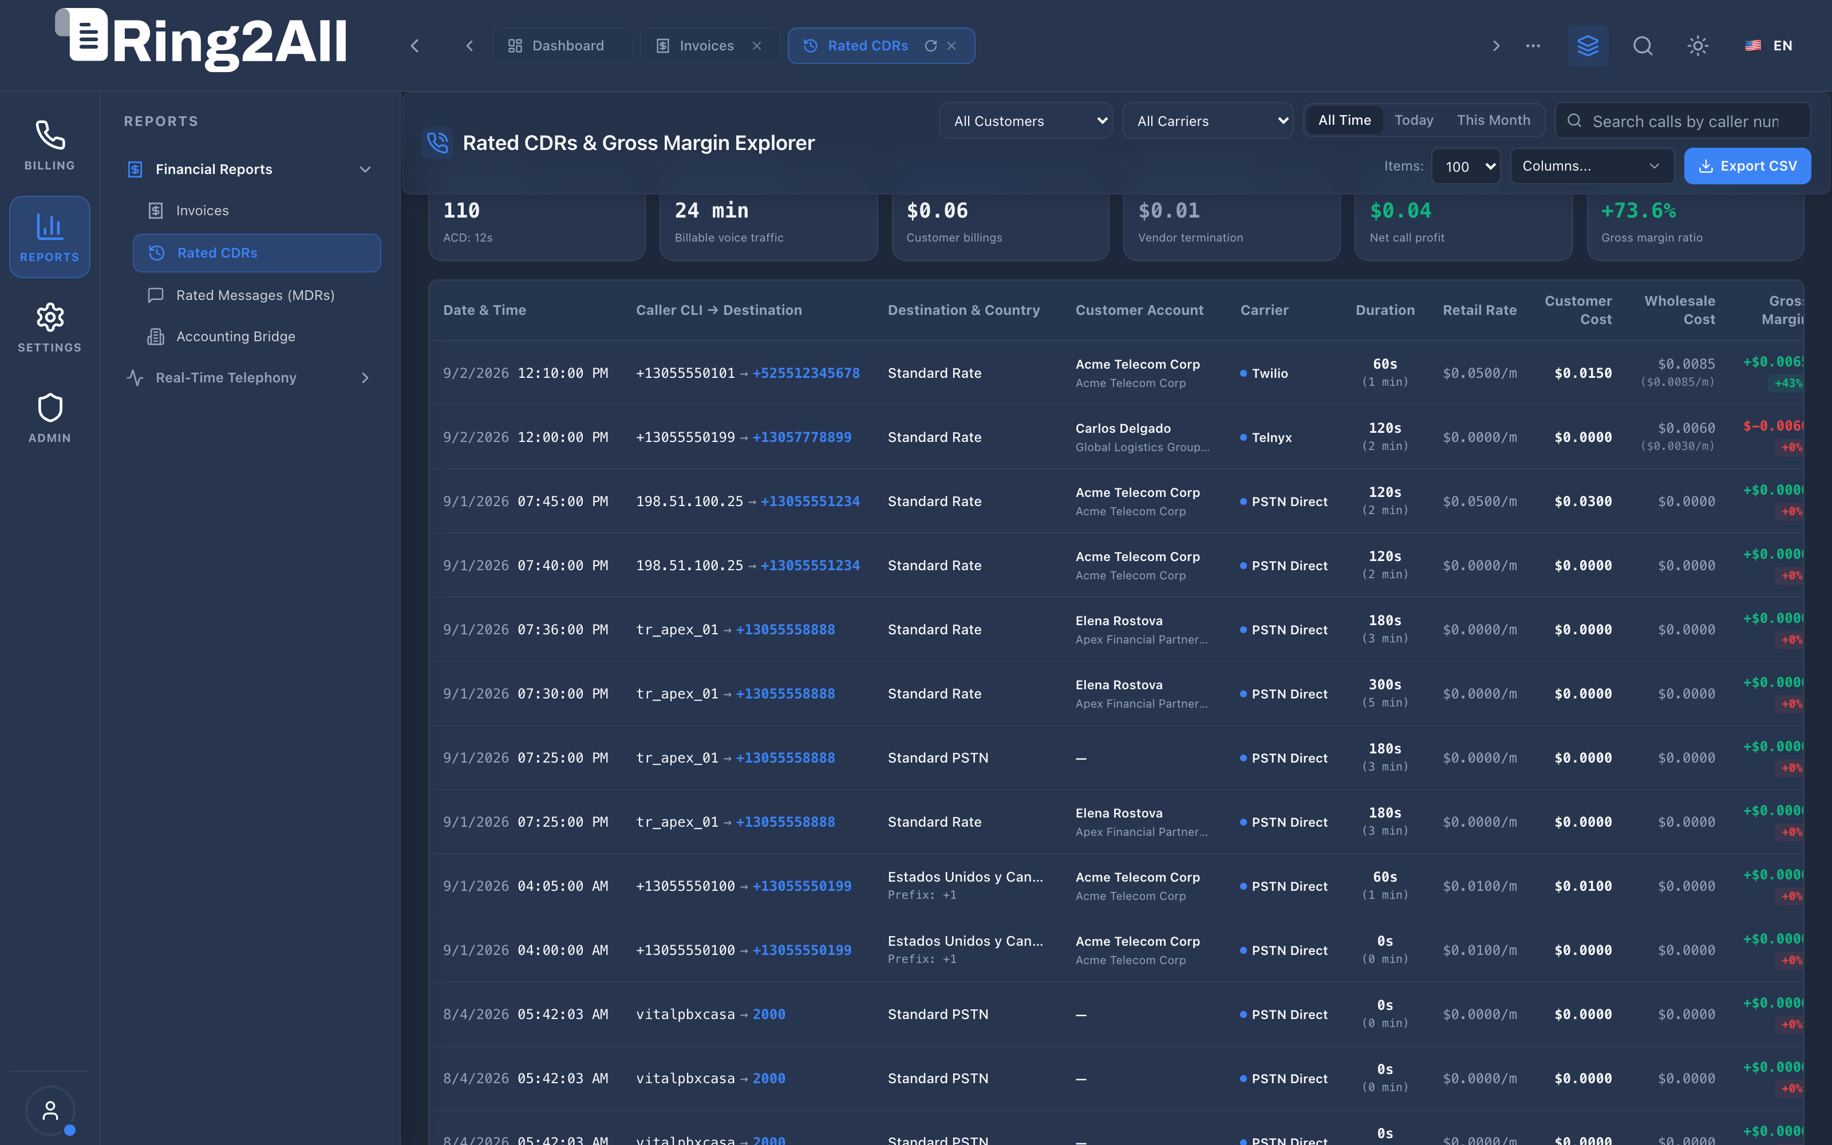Viewport: 1832px width, 1145px height.
Task: Open Rated Messages (MDRs) report
Action: 256,295
